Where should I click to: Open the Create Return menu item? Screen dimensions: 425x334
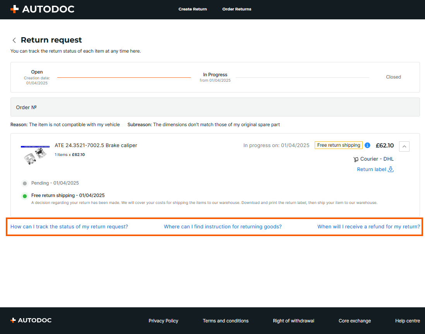[x=192, y=9]
